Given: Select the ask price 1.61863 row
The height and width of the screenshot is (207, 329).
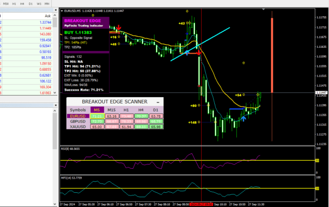Looking at the screenshot, I should 26,92.
